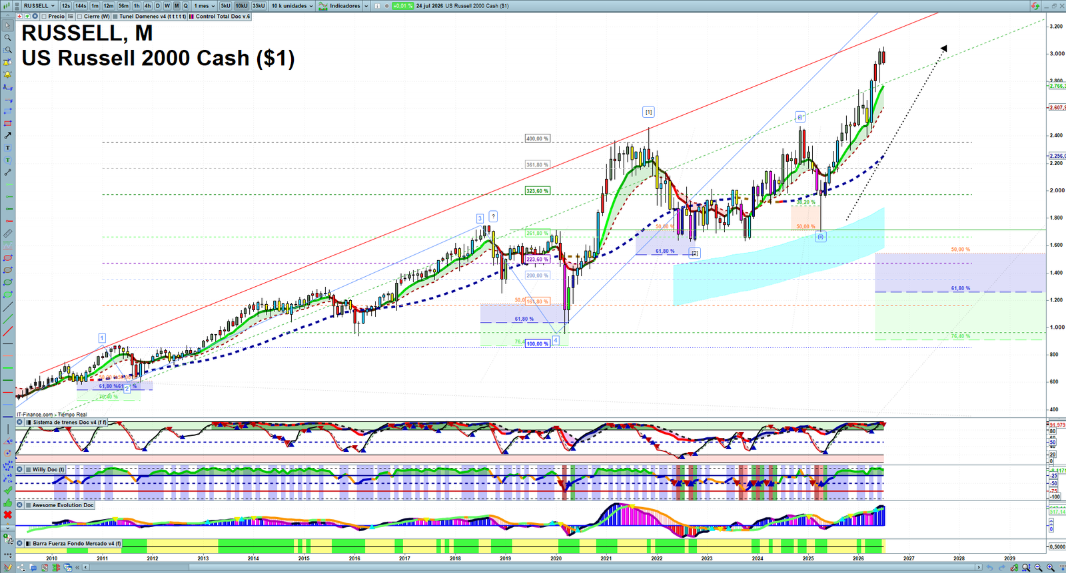Close the Willy Doc indicator panel
The image size is (1066, 573).
coord(19,469)
